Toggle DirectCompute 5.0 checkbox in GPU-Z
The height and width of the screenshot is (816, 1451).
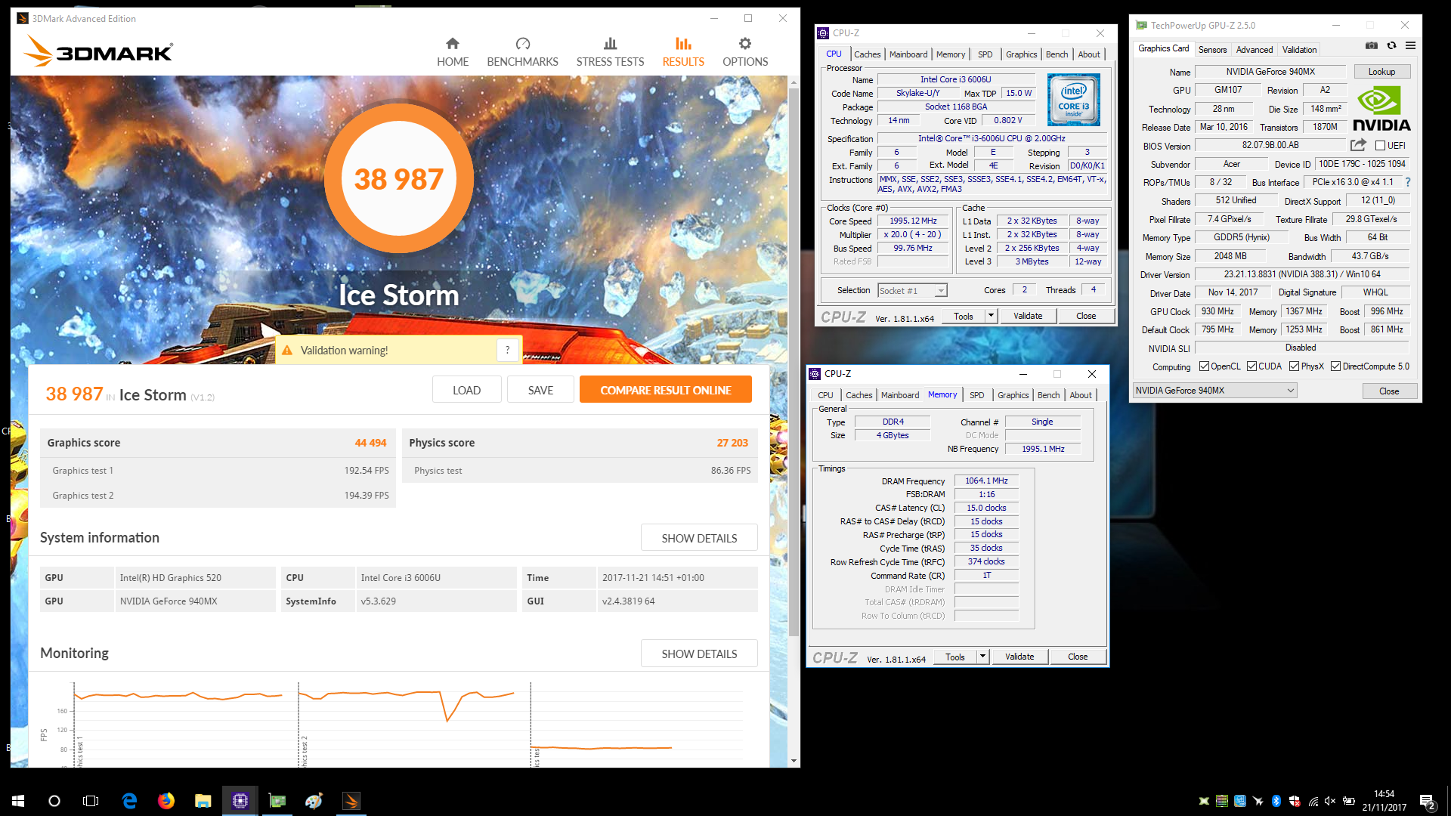point(1335,366)
